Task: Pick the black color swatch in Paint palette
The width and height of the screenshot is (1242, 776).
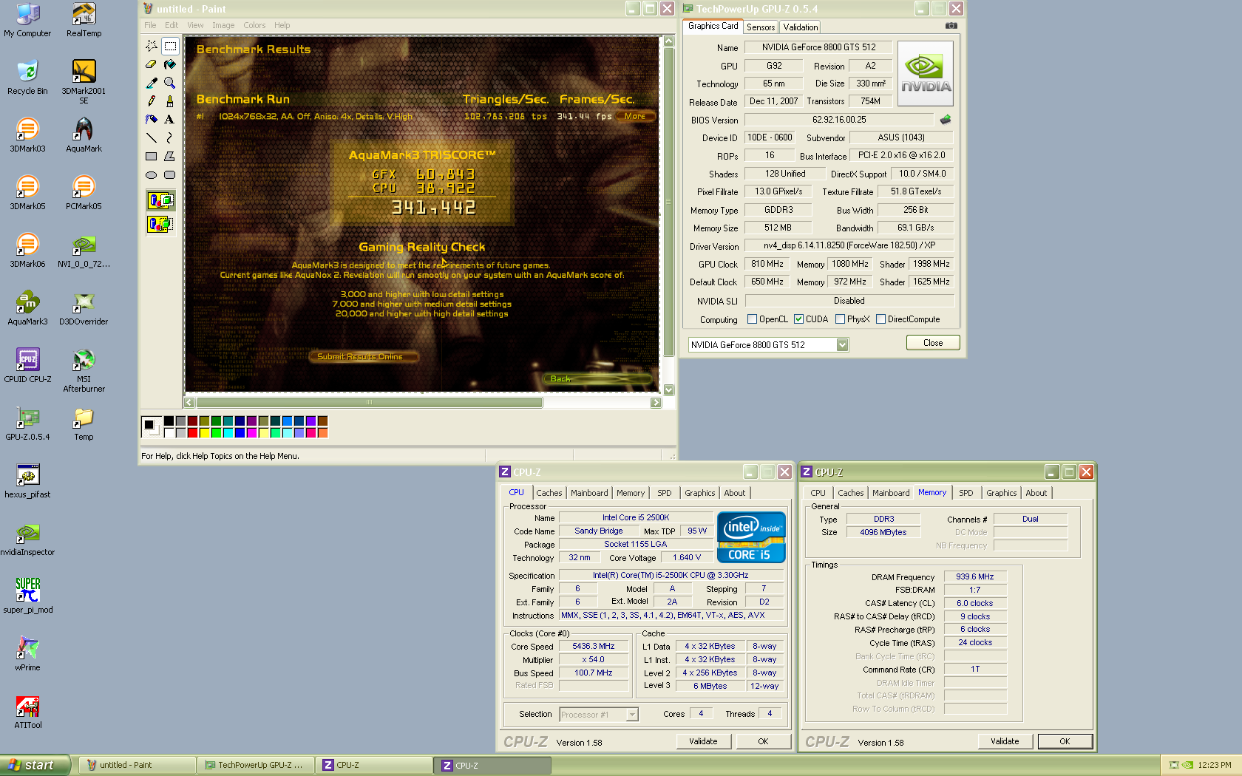Action: point(169,421)
